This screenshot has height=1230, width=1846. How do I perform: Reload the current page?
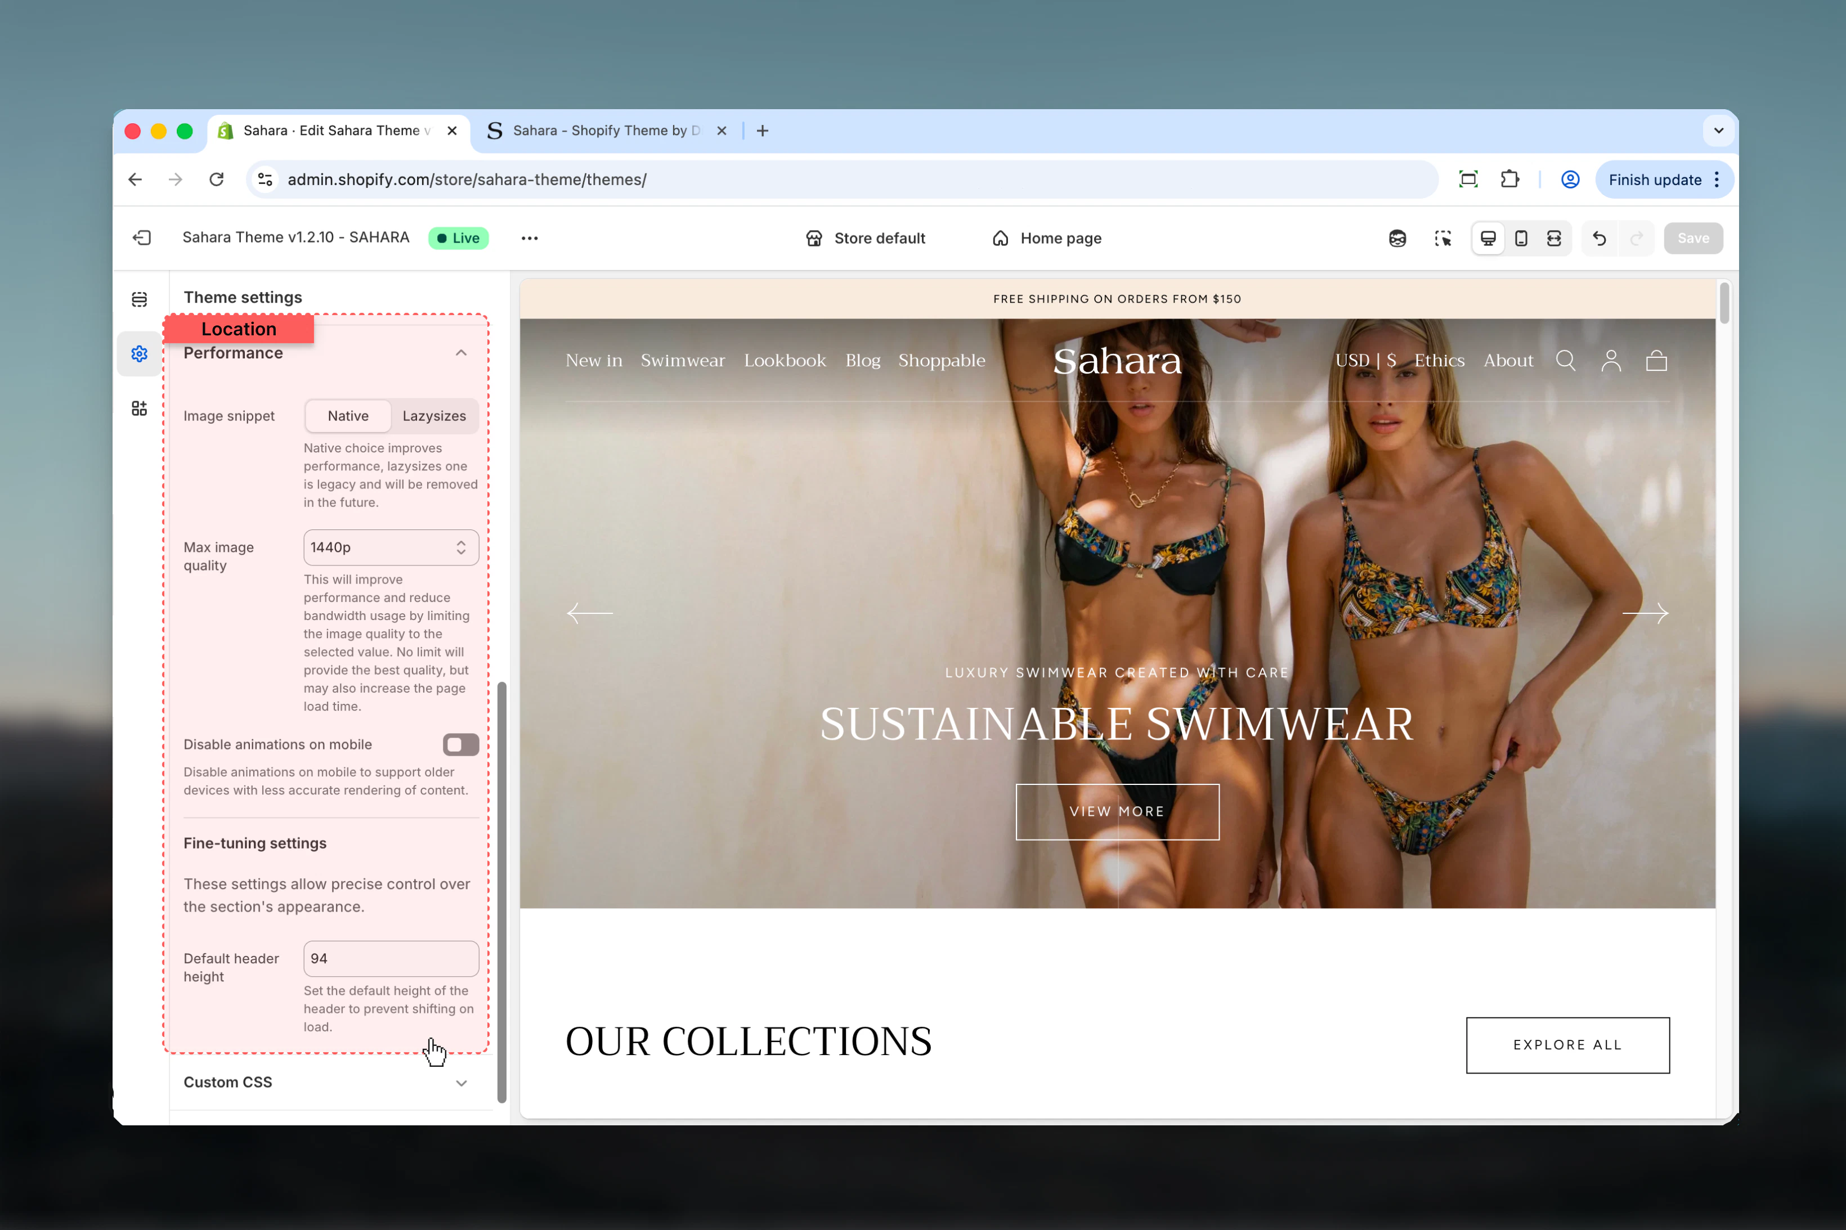[217, 179]
